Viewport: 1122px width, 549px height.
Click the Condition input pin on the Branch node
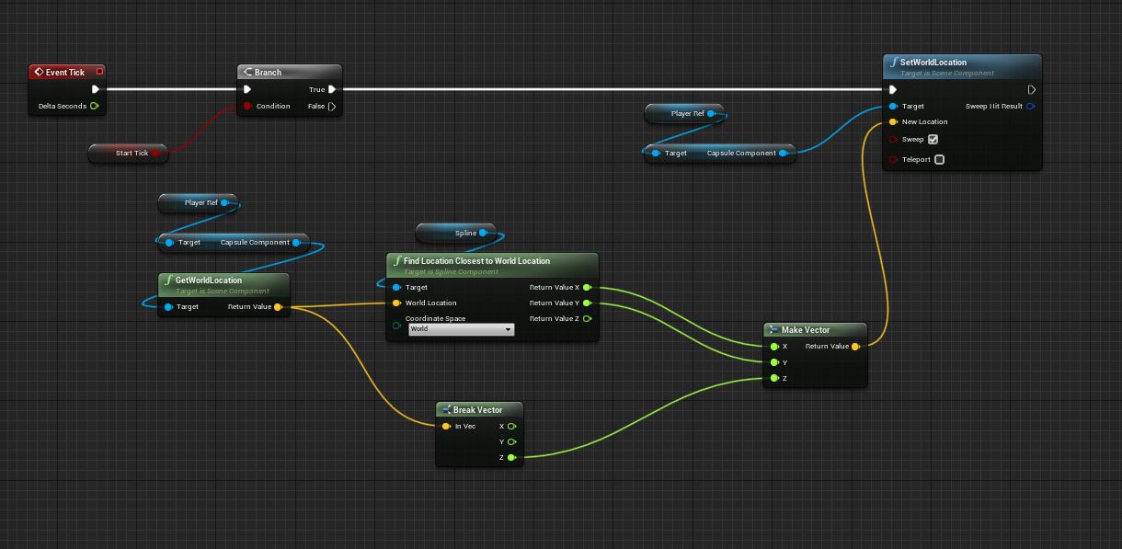[248, 106]
